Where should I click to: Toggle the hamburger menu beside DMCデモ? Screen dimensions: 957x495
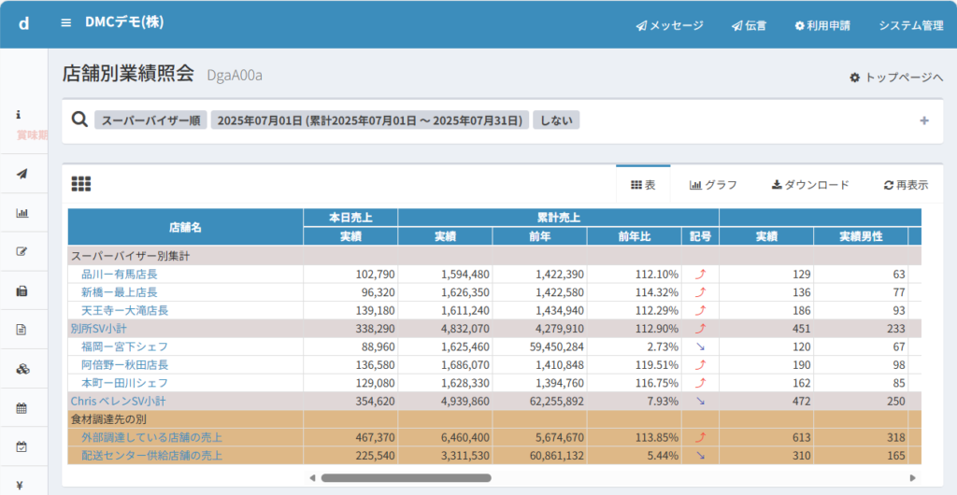coord(65,22)
